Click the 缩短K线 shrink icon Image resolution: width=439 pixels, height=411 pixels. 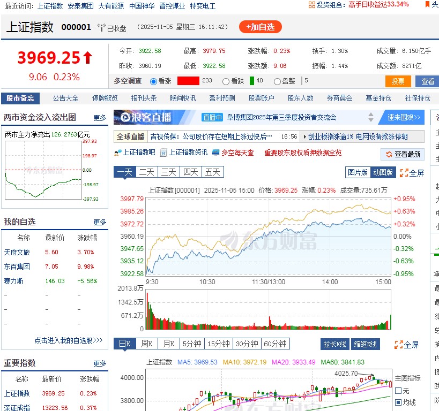[x=365, y=344]
